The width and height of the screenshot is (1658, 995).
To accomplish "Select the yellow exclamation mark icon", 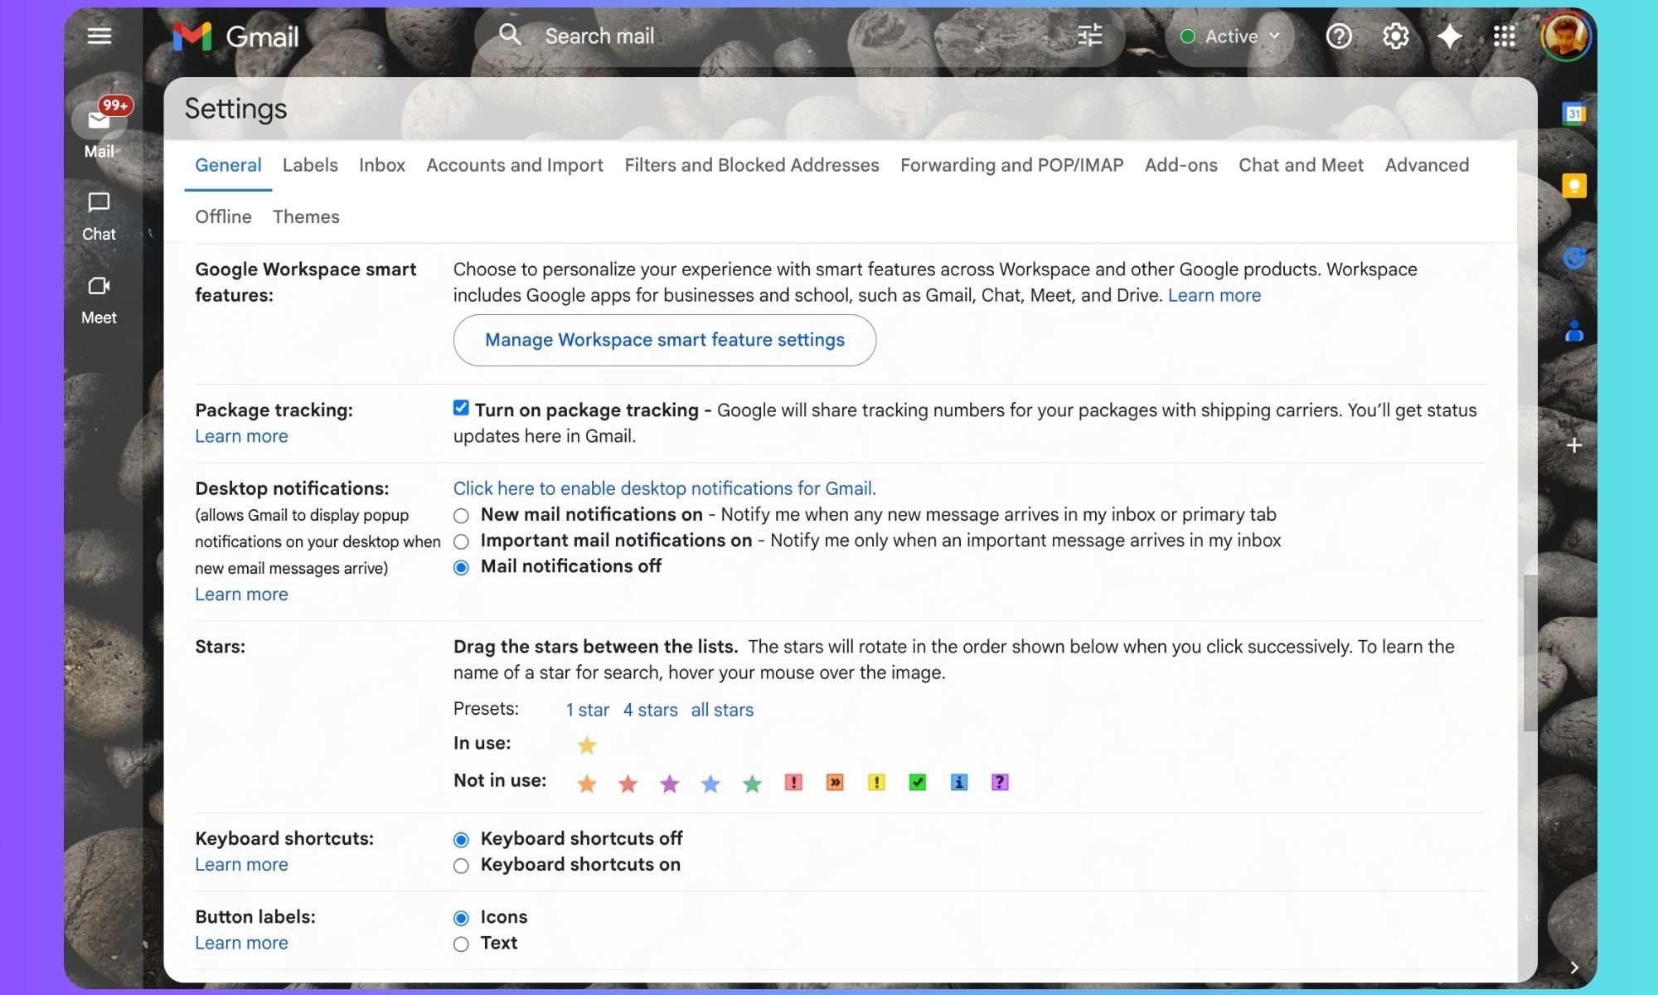I will click(x=876, y=782).
